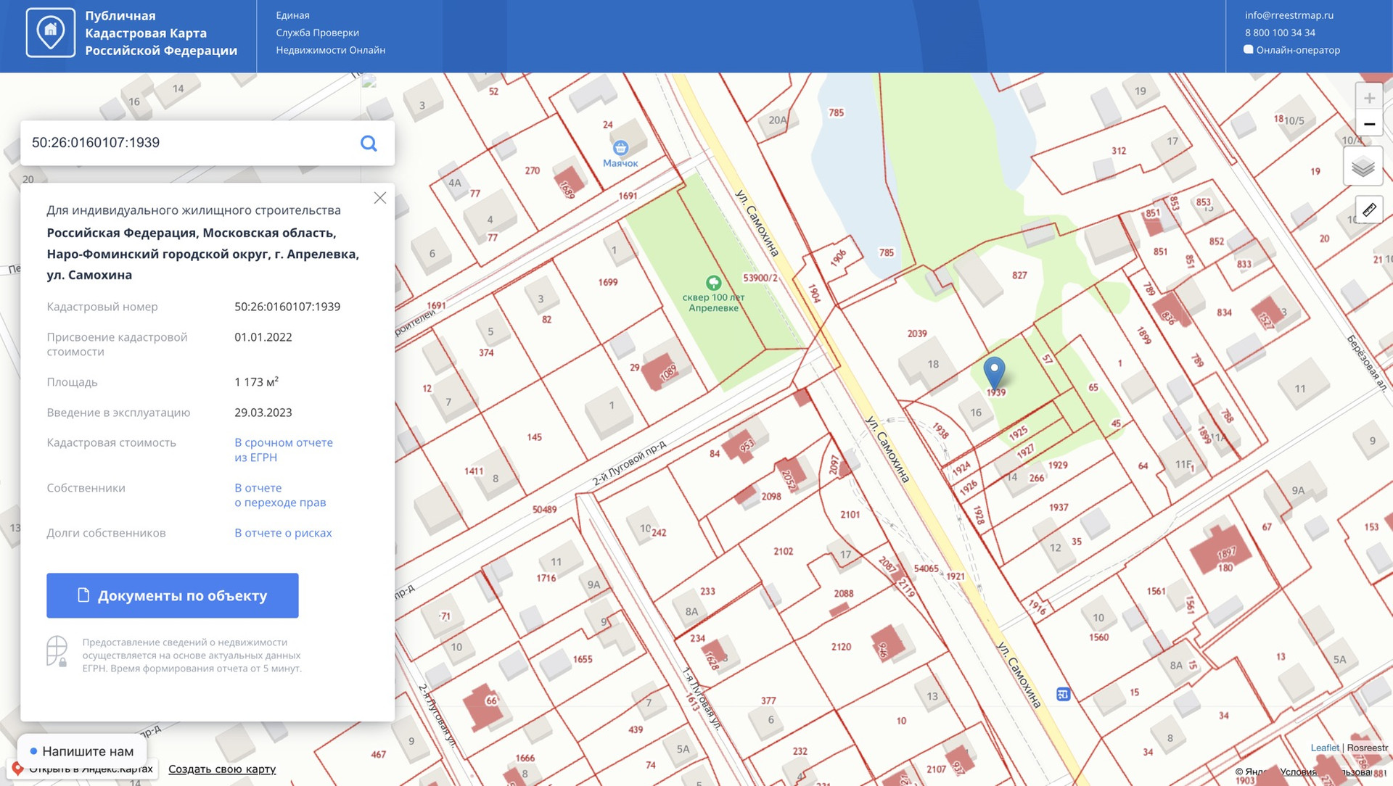The width and height of the screenshot is (1393, 786).
Task: Click the Создать свою карту link
Action: coord(222,769)
